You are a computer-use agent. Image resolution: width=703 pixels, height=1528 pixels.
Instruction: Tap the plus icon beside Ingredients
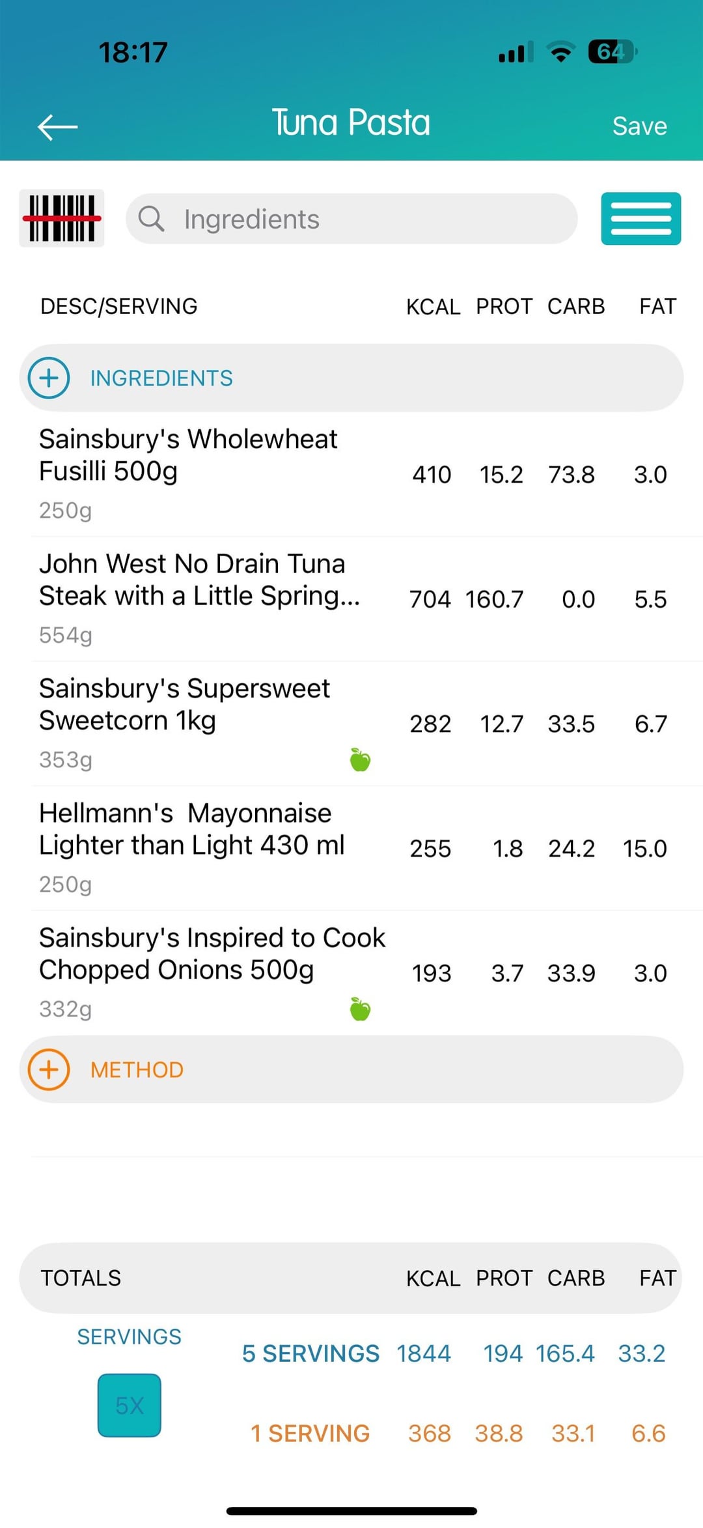tap(49, 378)
